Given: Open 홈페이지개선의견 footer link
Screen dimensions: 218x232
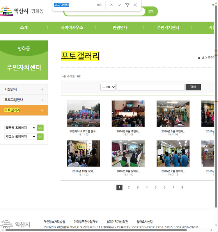Looking at the screenshot, I should [117, 221].
